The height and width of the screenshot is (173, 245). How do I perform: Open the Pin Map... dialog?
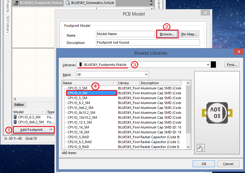tap(189, 34)
